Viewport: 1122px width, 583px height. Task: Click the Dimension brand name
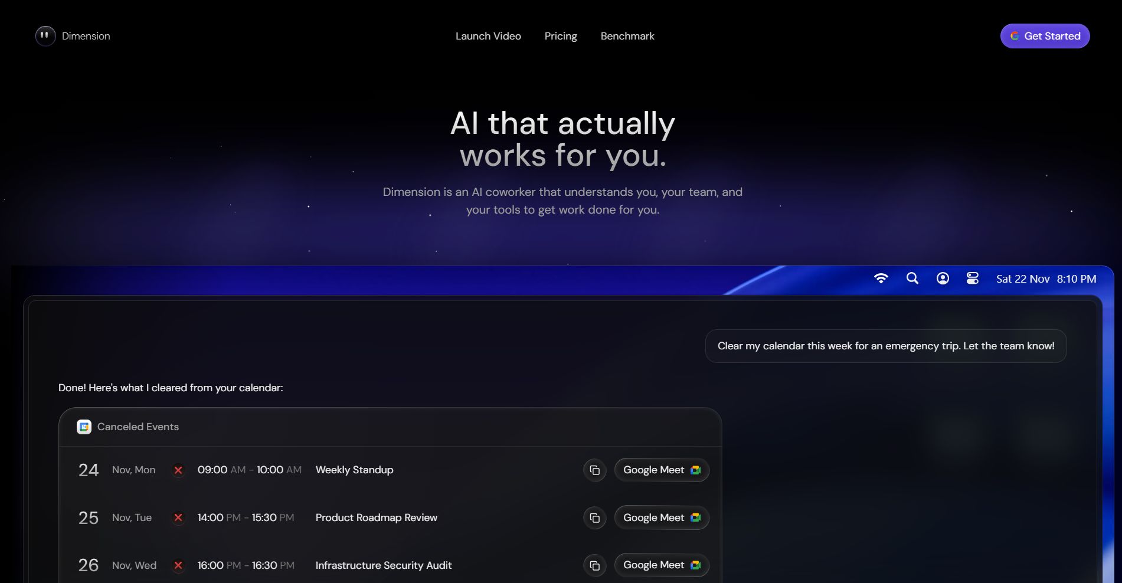coord(86,36)
